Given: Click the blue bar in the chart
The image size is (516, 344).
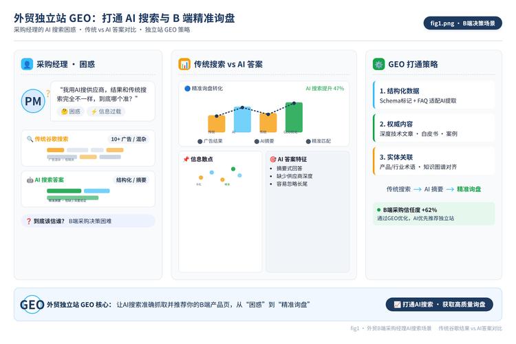Looking at the screenshot, I should pos(242,120).
